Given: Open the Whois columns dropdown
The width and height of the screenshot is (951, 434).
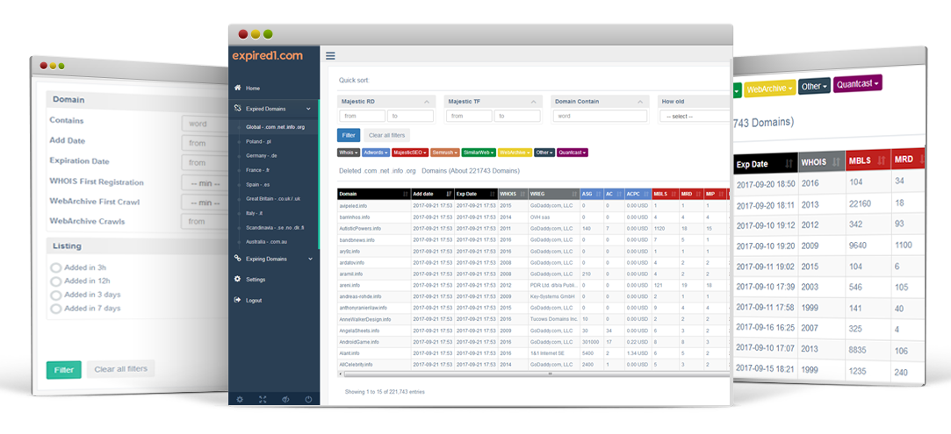Looking at the screenshot, I should coord(349,153).
